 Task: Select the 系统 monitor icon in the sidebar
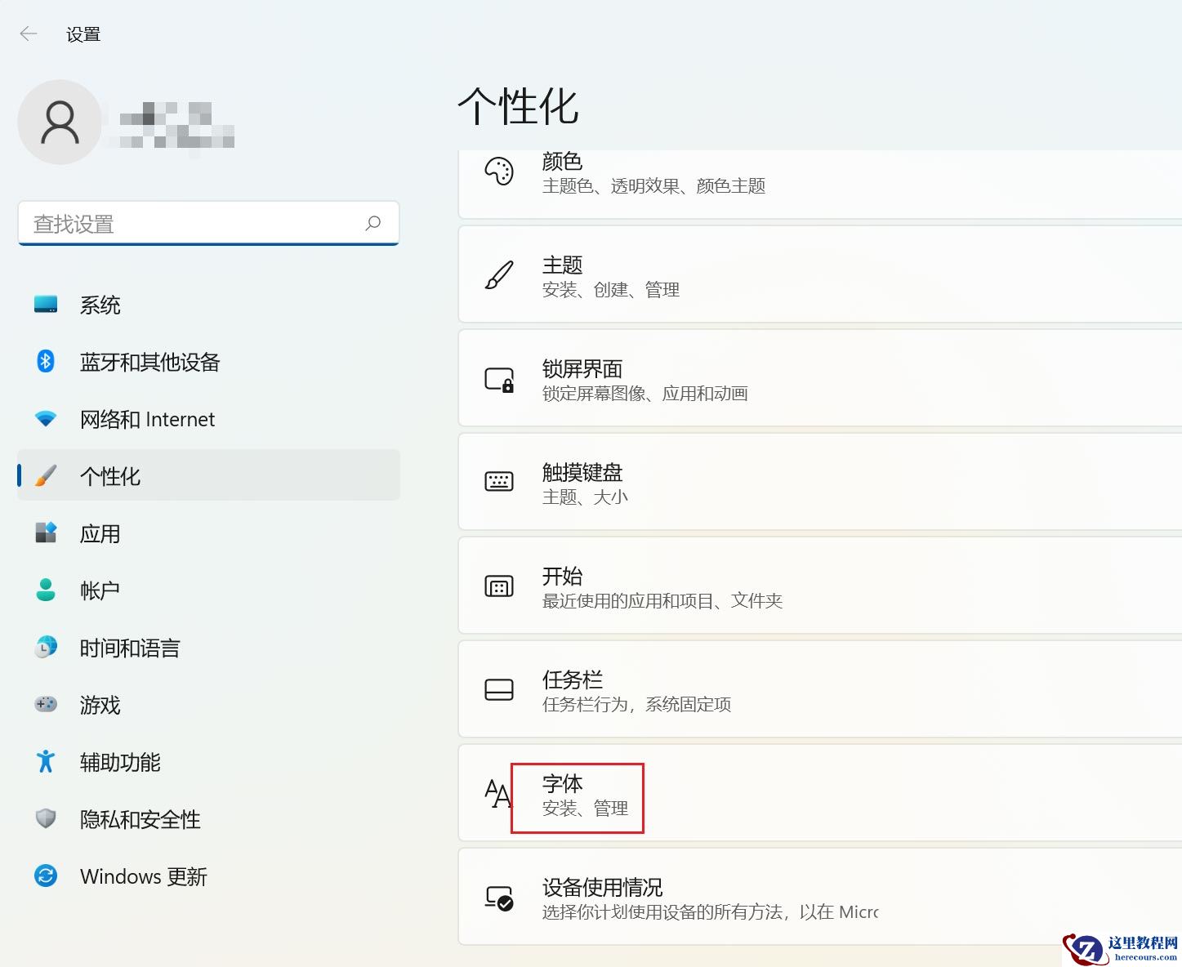(47, 304)
